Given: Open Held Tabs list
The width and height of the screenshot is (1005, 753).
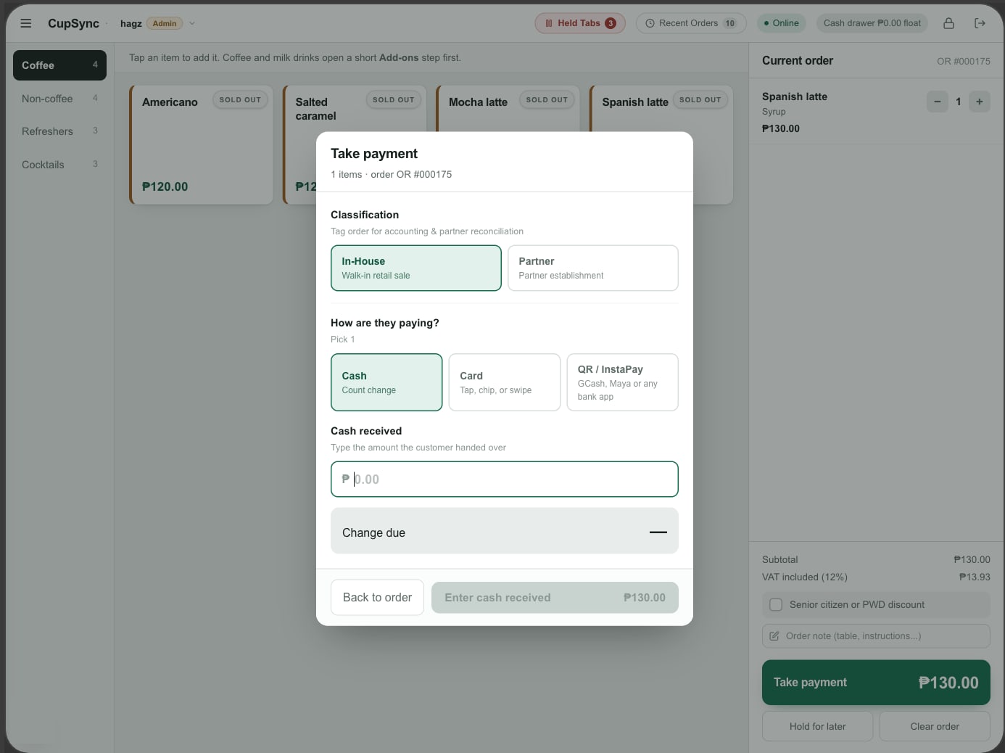Looking at the screenshot, I should pyautogui.click(x=580, y=23).
